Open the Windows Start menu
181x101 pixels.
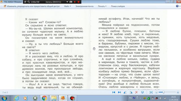pos(4,98)
